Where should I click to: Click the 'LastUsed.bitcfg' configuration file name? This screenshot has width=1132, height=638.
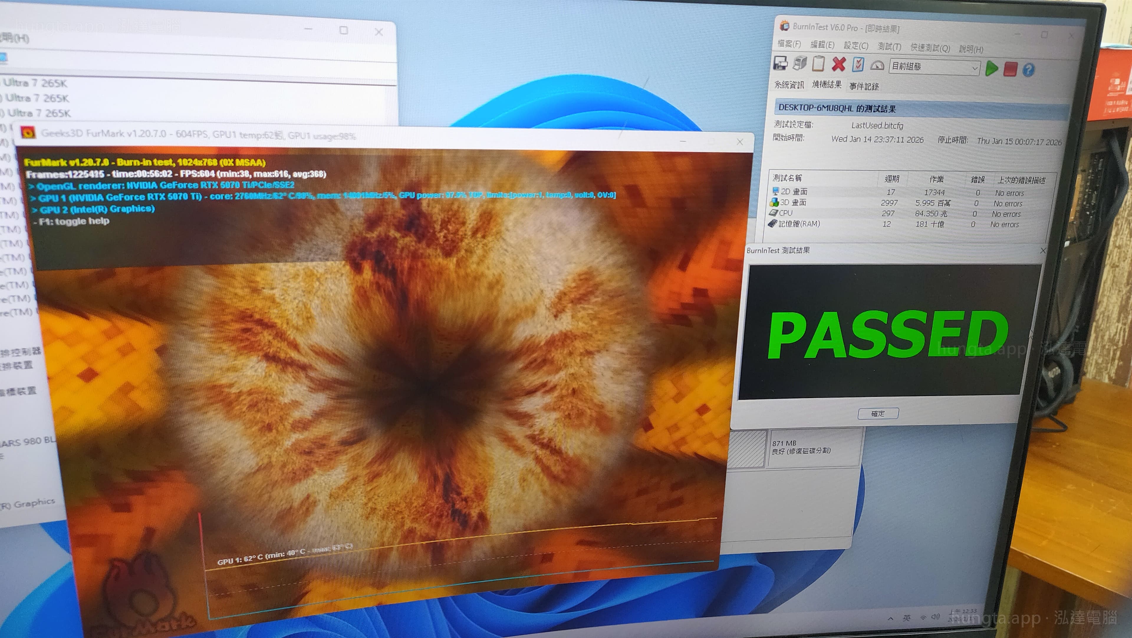878,125
